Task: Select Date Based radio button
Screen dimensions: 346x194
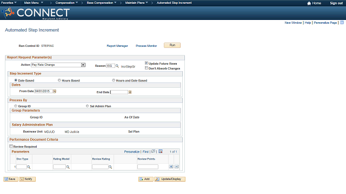Action: 16,80
